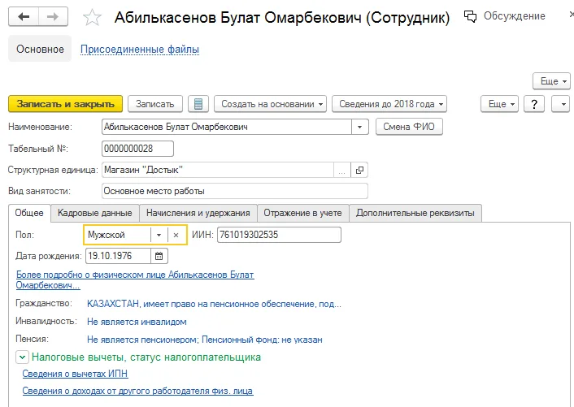This screenshot has height=407, width=574.
Task: Open Не является инвалидом link
Action: [137, 323]
